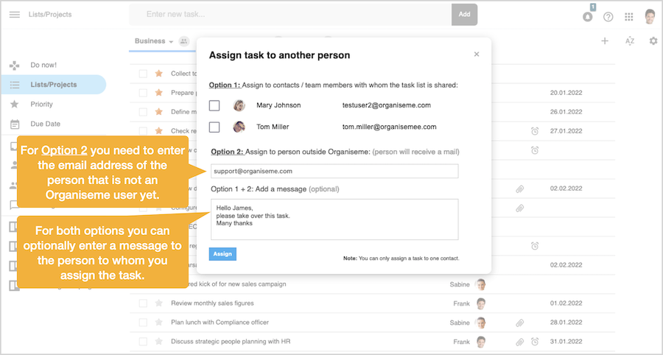Click Frank's avatar on Review monthly sales row
663x355 pixels.
(x=480, y=303)
